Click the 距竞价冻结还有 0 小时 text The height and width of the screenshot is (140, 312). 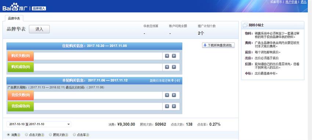(165, 80)
